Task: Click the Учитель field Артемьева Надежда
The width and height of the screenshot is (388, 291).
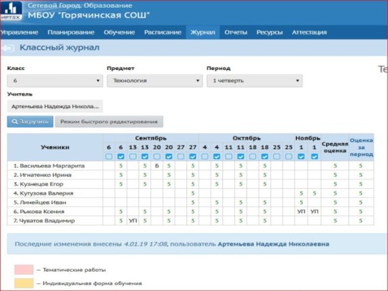Action: 55,107
